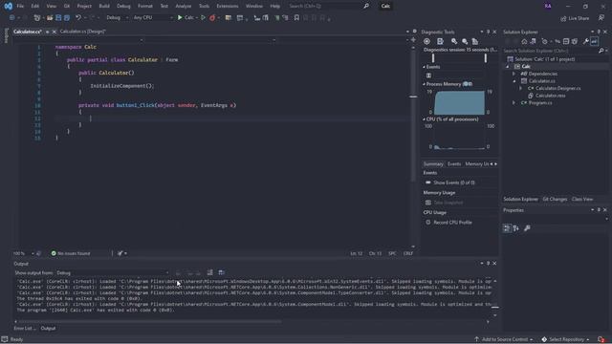Open the Build menu
This screenshot has height=344, width=612.
click(104, 6)
